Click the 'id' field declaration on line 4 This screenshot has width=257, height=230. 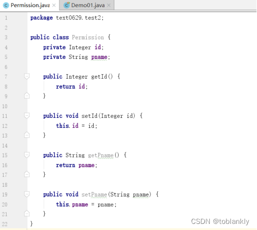(98, 47)
